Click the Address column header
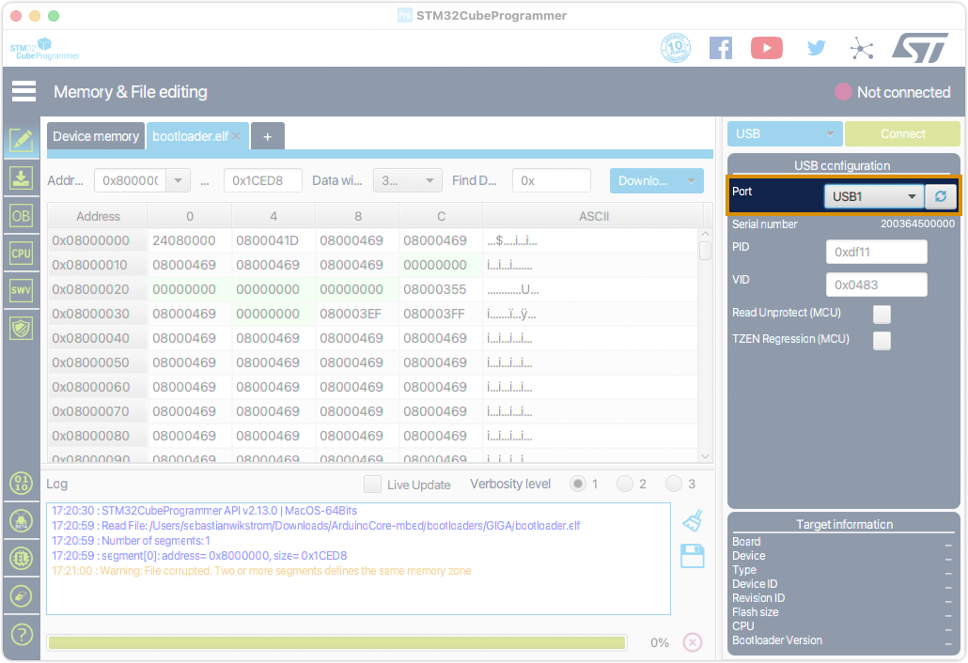 tap(98, 217)
